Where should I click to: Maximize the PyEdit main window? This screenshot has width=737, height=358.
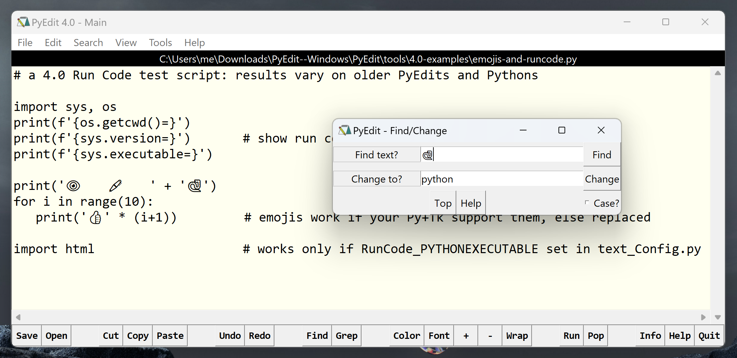666,22
